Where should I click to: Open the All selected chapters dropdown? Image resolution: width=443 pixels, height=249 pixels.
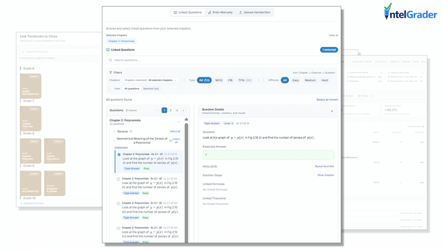click(150, 80)
